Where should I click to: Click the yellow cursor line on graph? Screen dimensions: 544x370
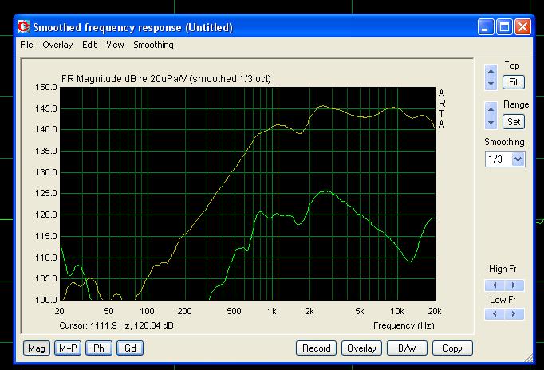[x=278, y=194]
